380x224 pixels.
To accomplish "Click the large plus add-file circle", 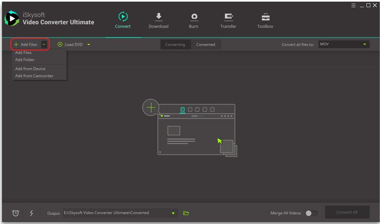I will (x=151, y=108).
